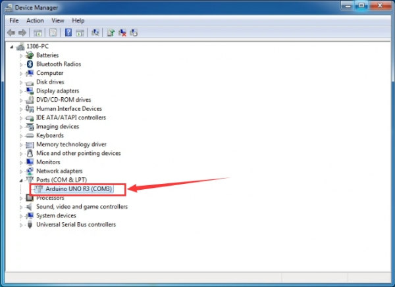
Task: Click Scan for hardware changes icon
Action: click(x=96, y=32)
